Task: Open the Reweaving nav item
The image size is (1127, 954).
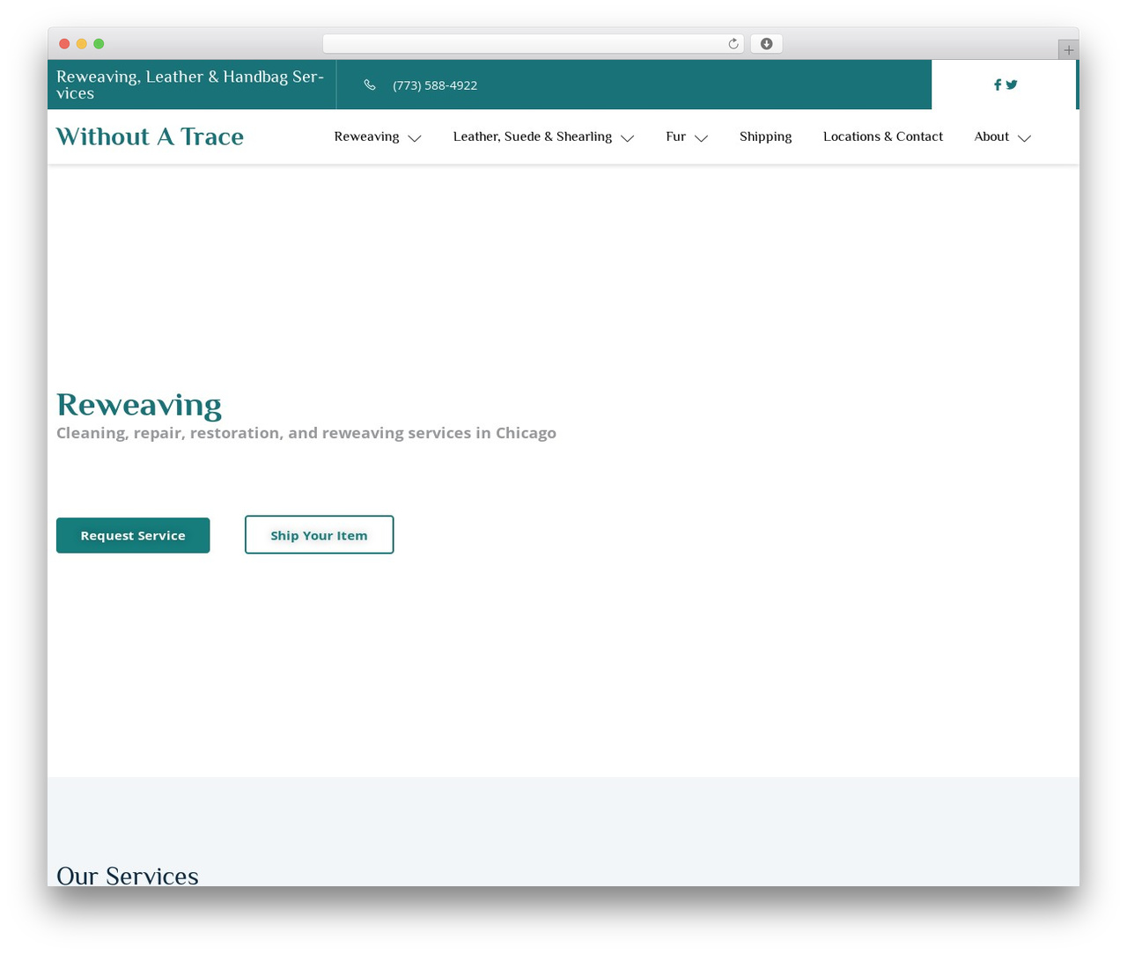Action: [x=366, y=136]
